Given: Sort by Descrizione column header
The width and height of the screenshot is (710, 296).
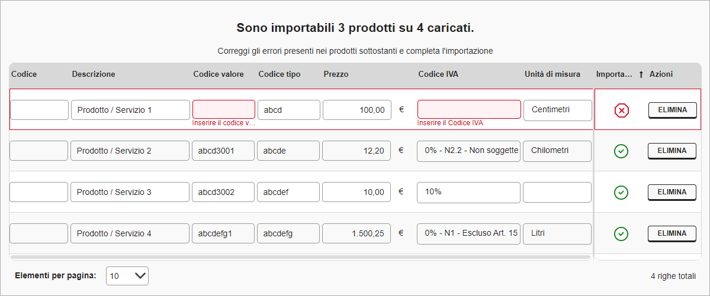Looking at the screenshot, I should 94,74.
